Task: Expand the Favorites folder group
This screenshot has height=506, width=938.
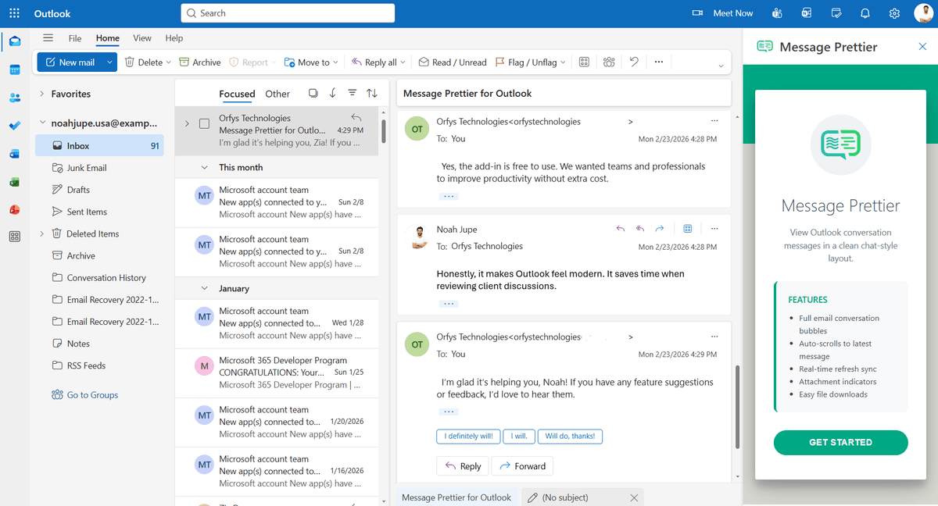Action: (41, 94)
